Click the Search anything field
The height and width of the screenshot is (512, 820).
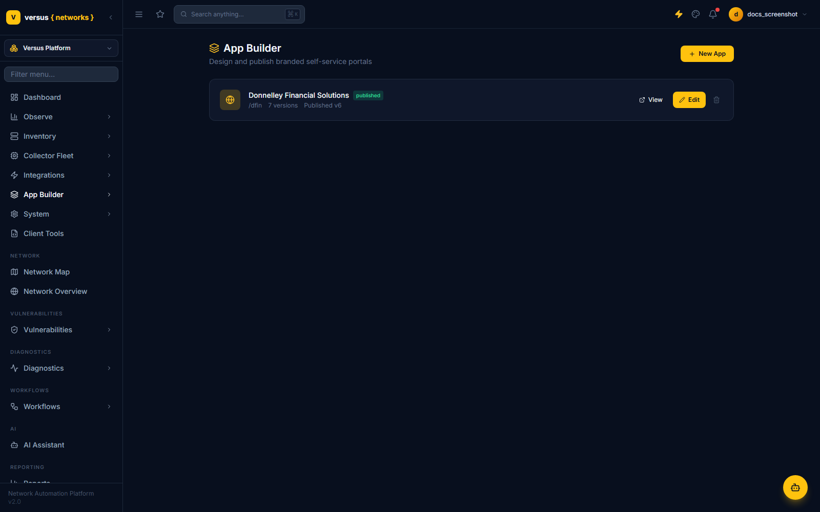pyautogui.click(x=239, y=14)
